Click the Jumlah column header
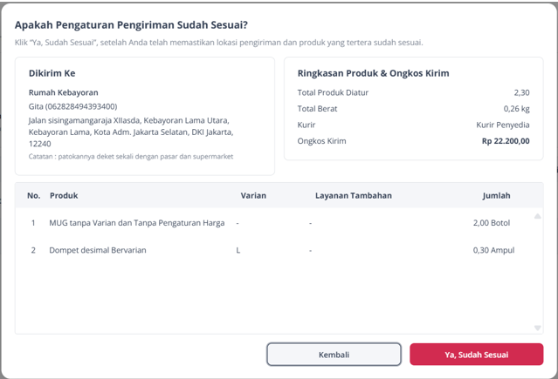Image resolution: width=558 pixels, height=379 pixels. [x=496, y=195]
